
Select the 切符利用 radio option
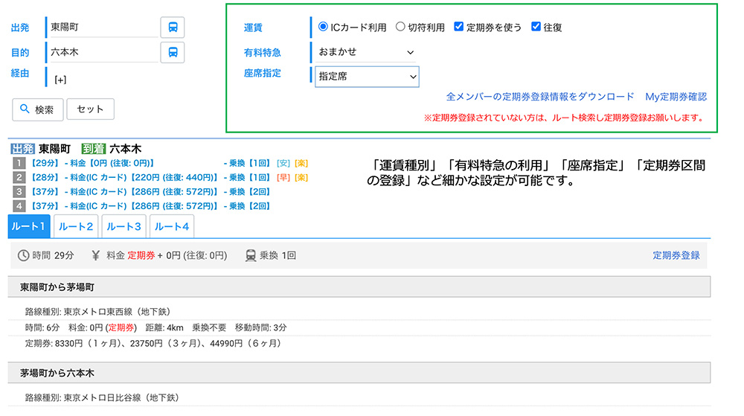[400, 27]
